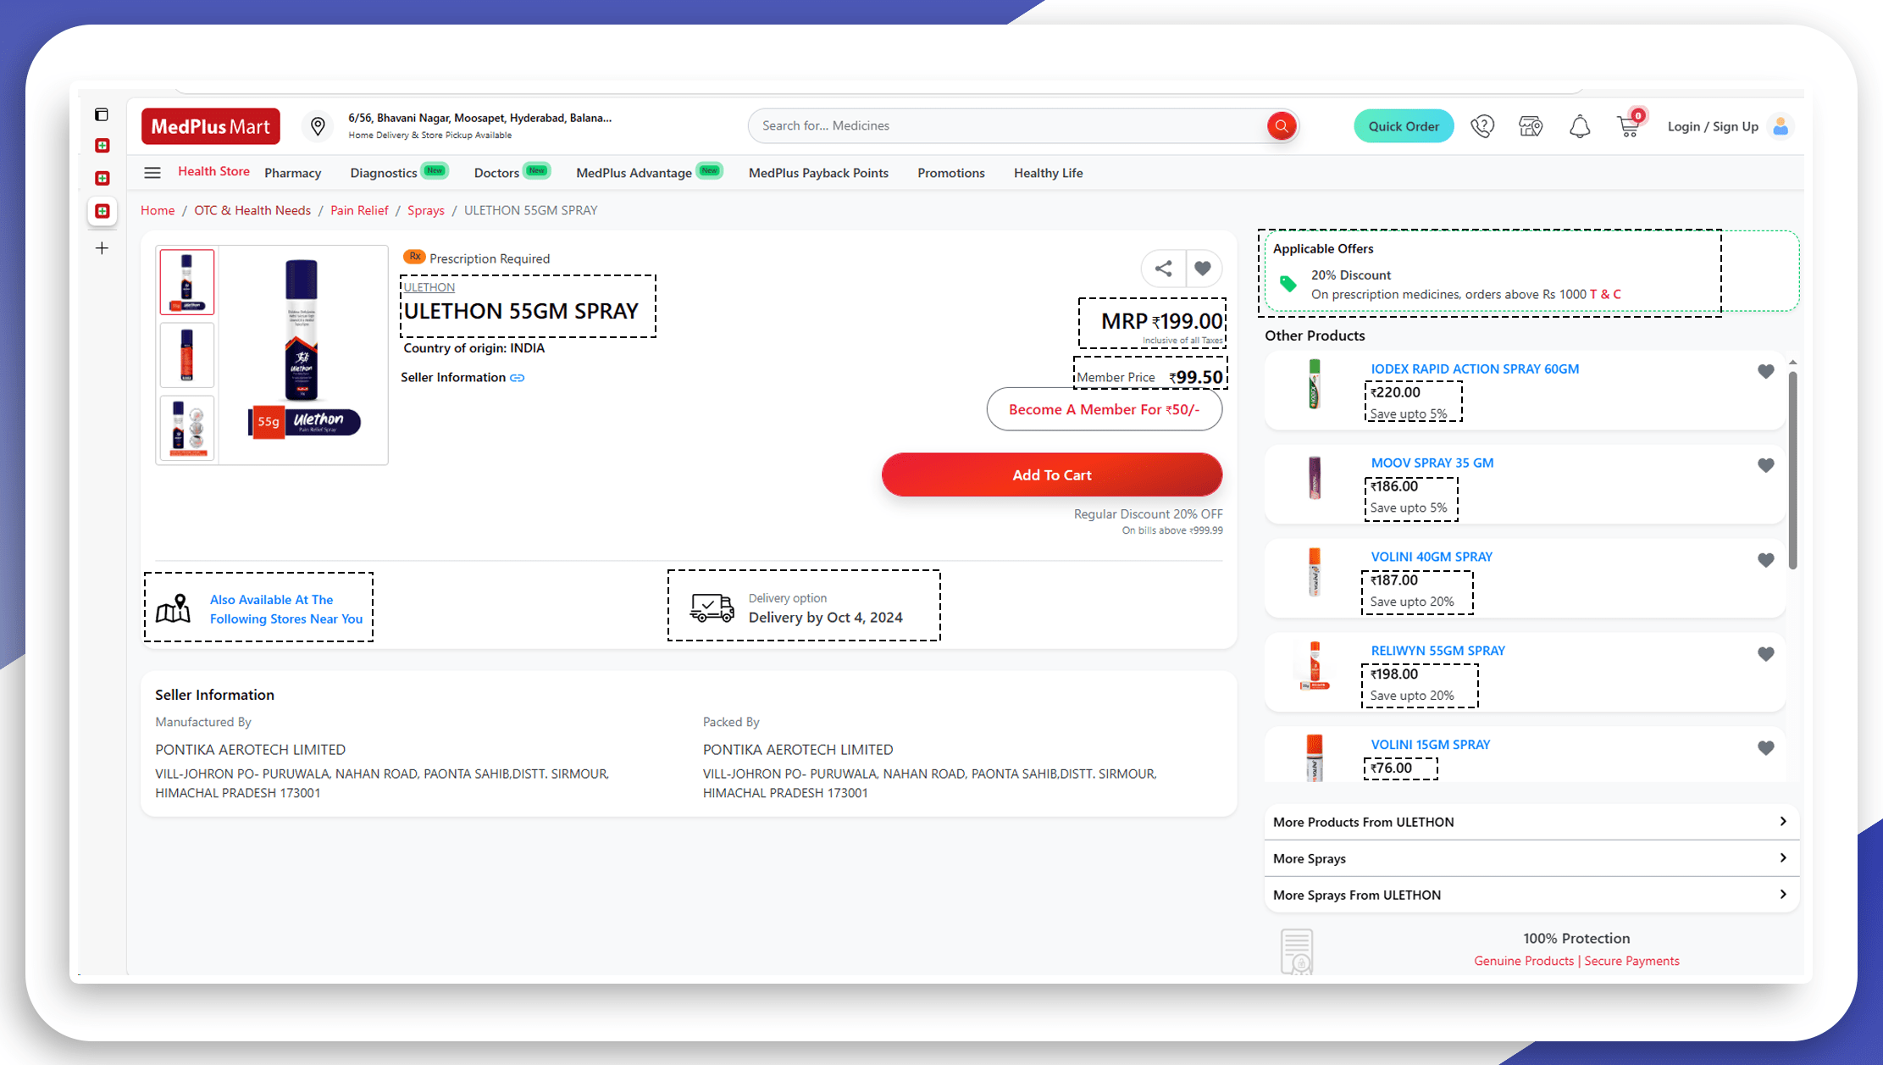Open the shopping cart icon
This screenshot has width=1883, height=1065.
(x=1629, y=125)
